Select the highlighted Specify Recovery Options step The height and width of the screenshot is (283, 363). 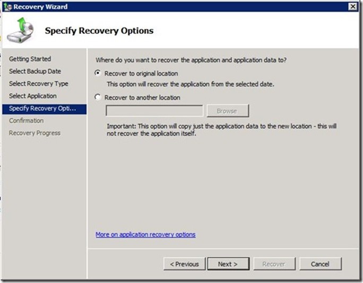point(43,109)
